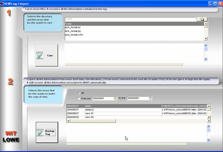
Task: Click the lower progress bar under Backup log
Action: pos(126,144)
